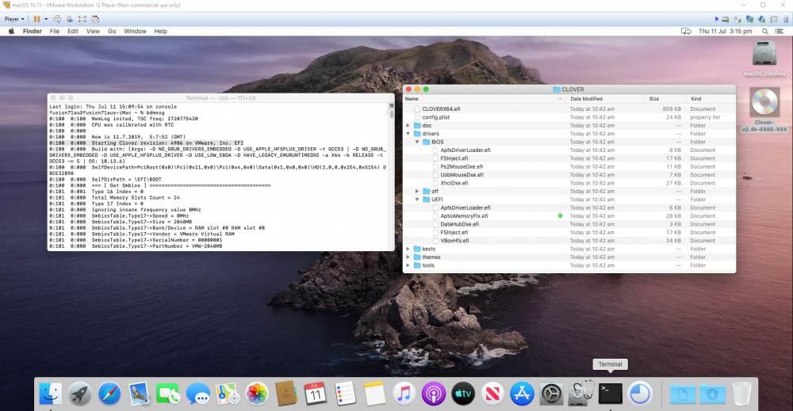
Task: Sort CLOVER list by Date Modified
Action: [605, 99]
